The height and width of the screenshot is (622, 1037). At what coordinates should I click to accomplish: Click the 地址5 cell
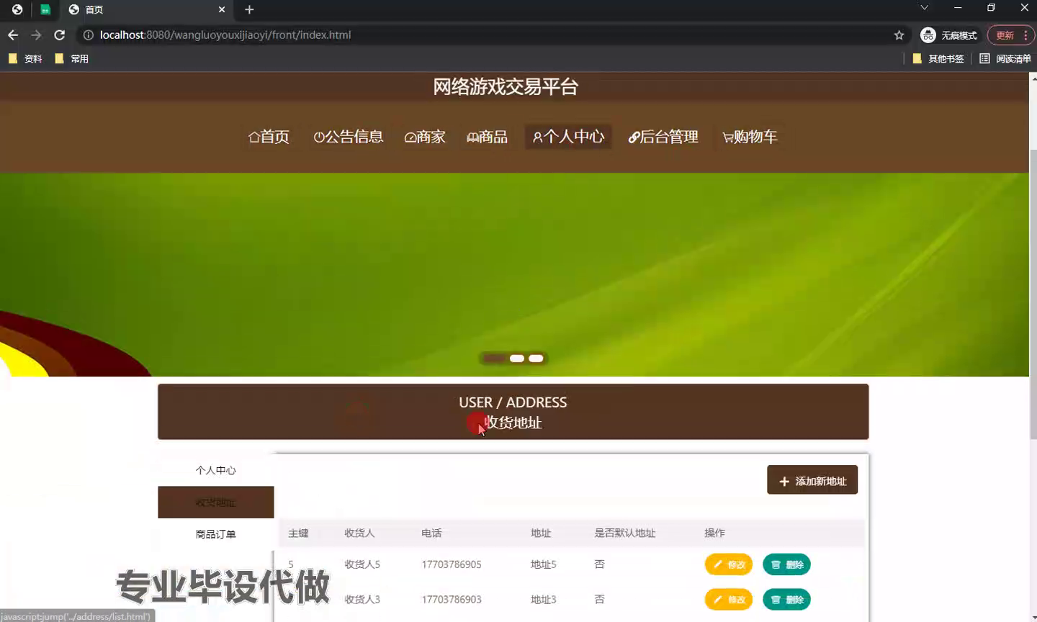tap(544, 564)
